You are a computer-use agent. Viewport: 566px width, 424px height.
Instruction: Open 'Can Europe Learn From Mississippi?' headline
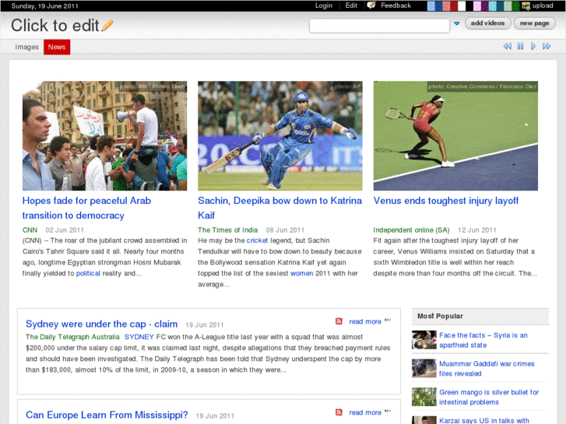click(107, 415)
